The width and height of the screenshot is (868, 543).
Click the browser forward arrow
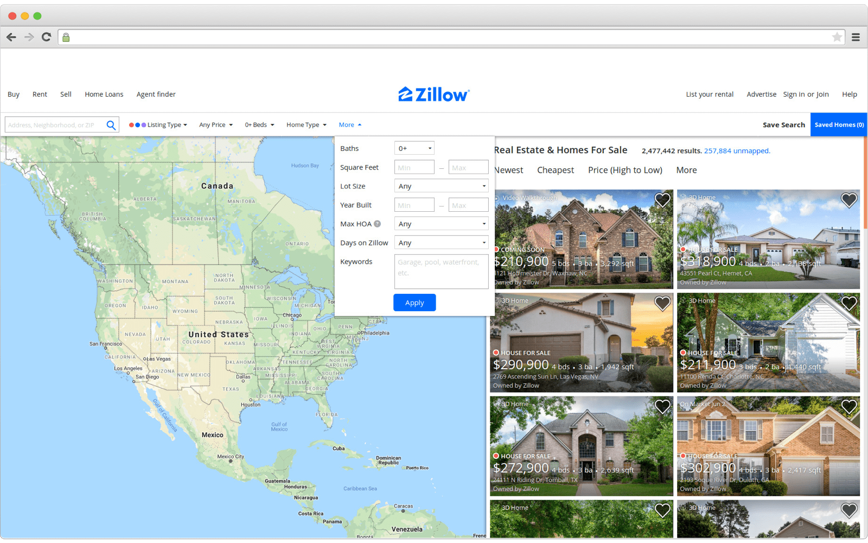point(29,37)
